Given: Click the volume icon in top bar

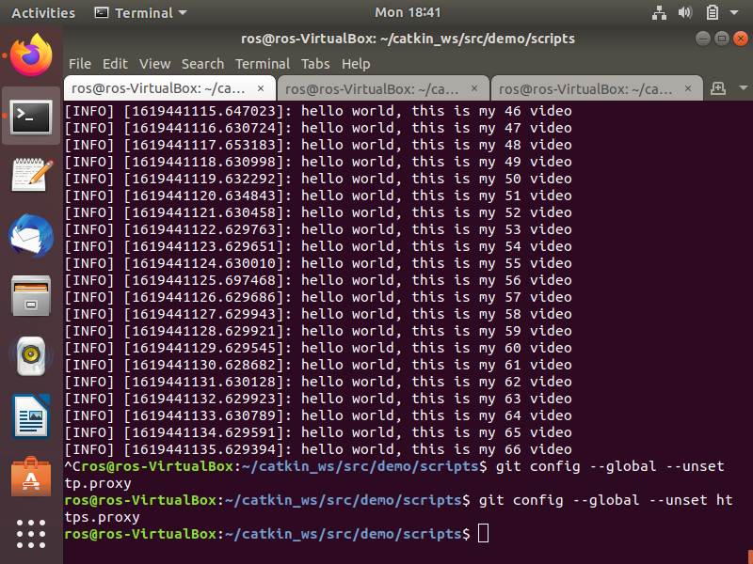Looking at the screenshot, I should click(x=685, y=12).
